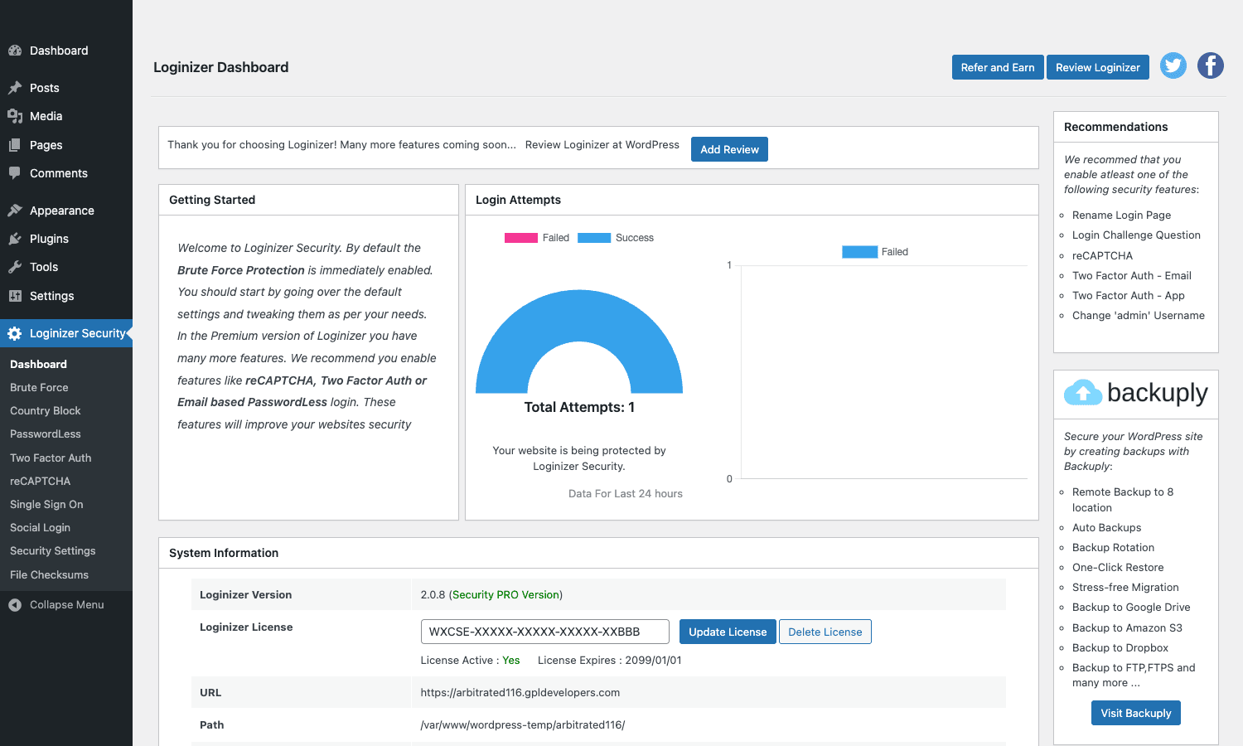The width and height of the screenshot is (1243, 746).
Task: Click the Tools wrench icon
Action: (15, 267)
